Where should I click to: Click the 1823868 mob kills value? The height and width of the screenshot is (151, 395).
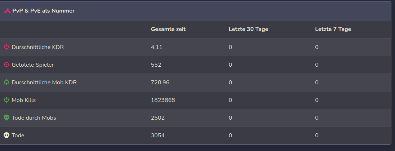coord(163,100)
